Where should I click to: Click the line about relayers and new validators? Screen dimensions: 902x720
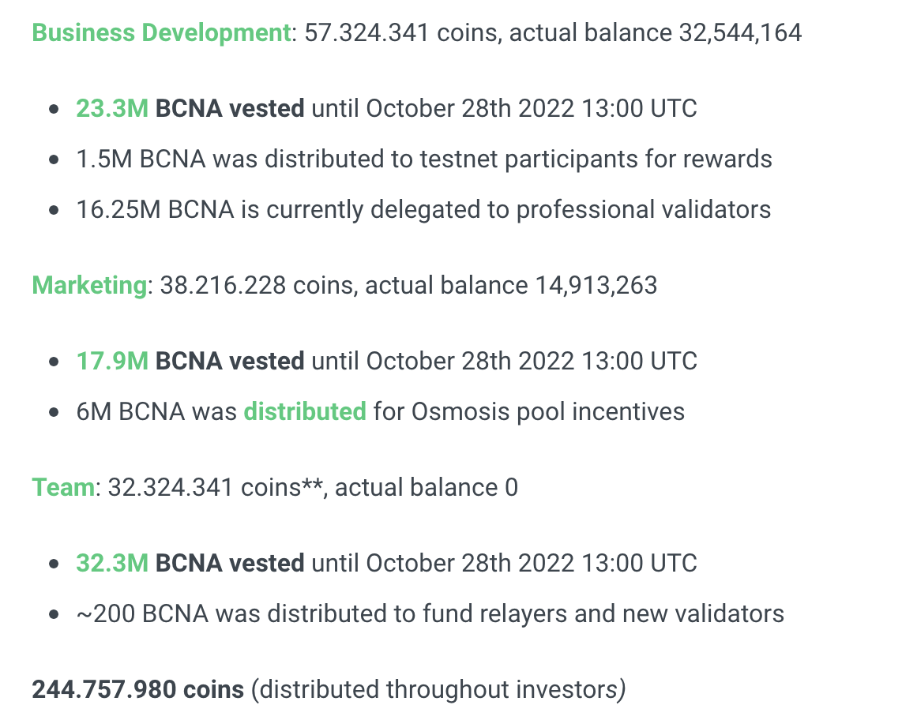(430, 613)
